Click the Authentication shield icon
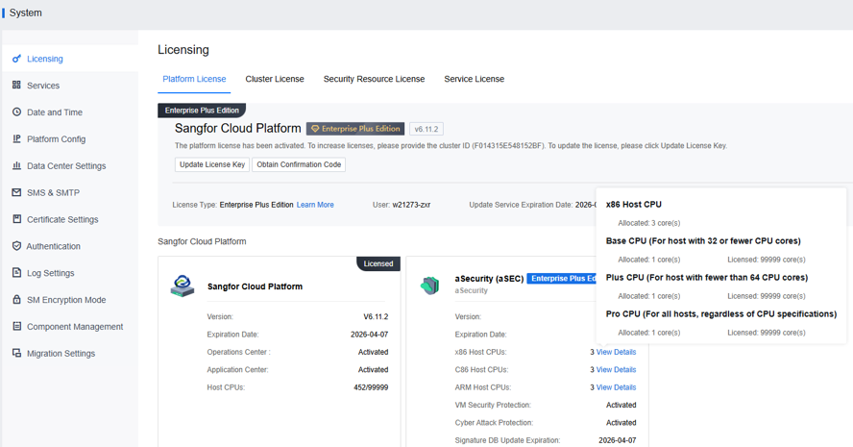Viewport: 853px width, 447px height. 17,245
